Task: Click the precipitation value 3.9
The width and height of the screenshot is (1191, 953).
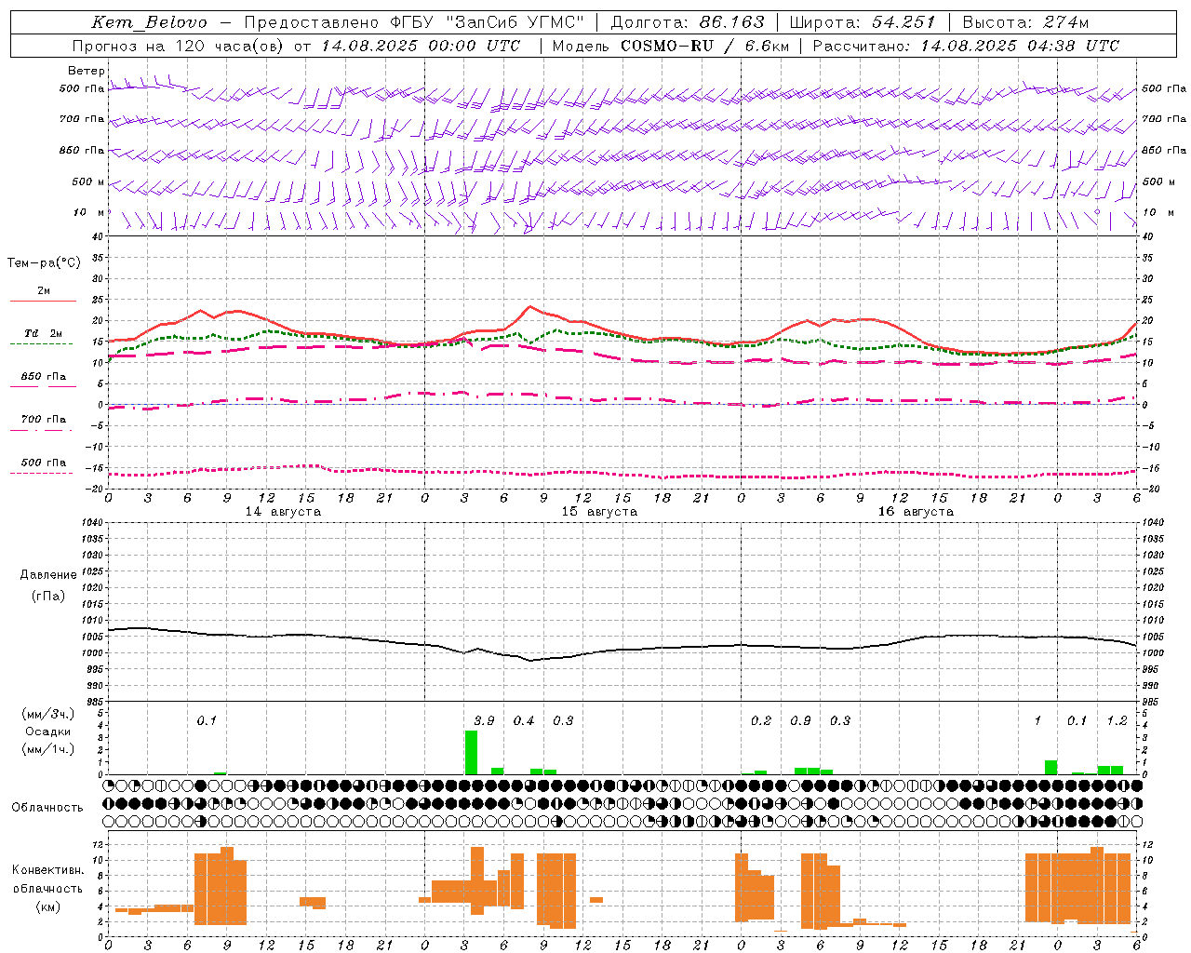Action: click(484, 721)
